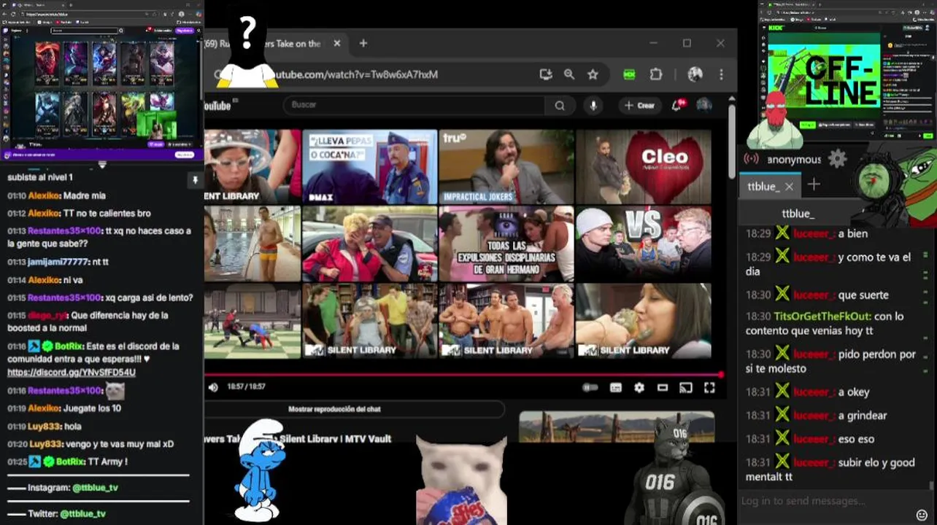Mute the video with speaker icon
The image size is (937, 525).
pyautogui.click(x=213, y=387)
